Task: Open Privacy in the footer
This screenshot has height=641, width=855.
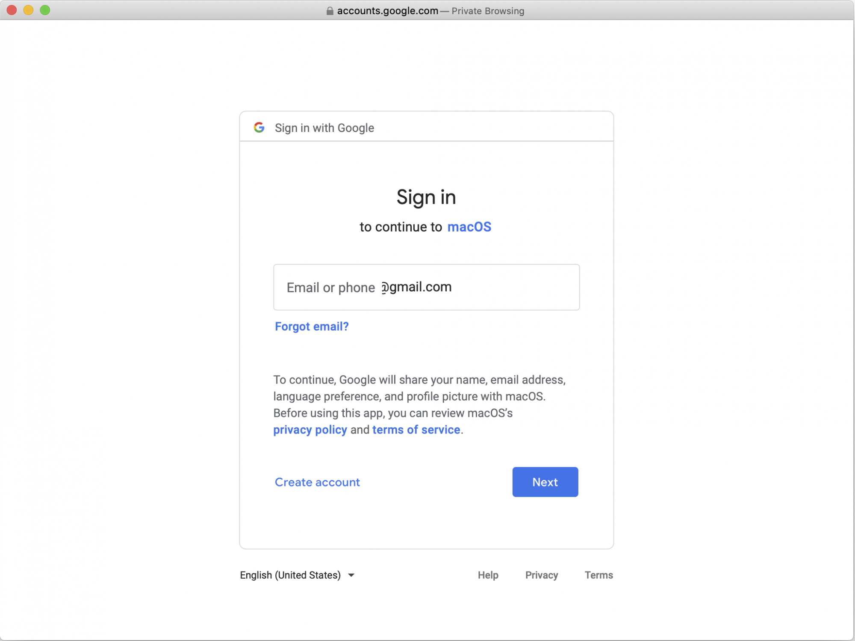Action: [x=542, y=575]
